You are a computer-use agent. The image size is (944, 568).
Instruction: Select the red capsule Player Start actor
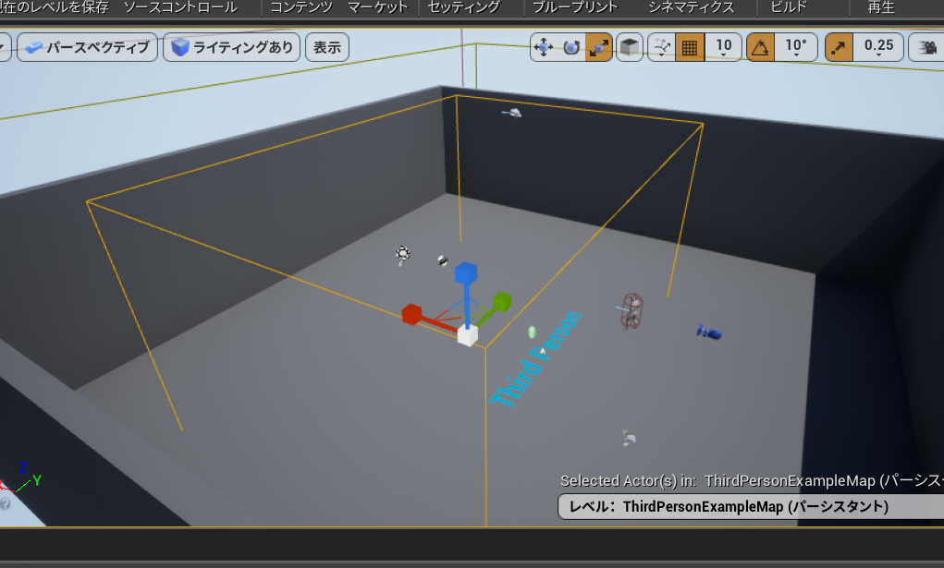click(631, 310)
